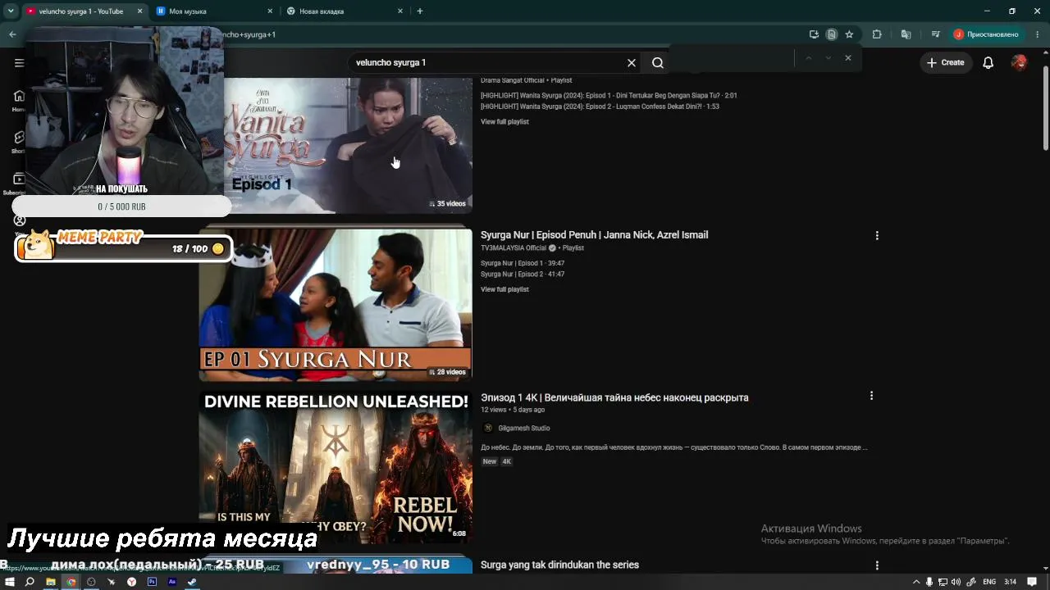Open the YouTube account avatar menu
1050x590 pixels.
coord(1019,62)
